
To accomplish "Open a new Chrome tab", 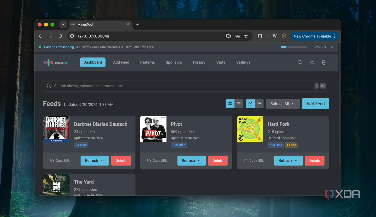I will click(138, 24).
